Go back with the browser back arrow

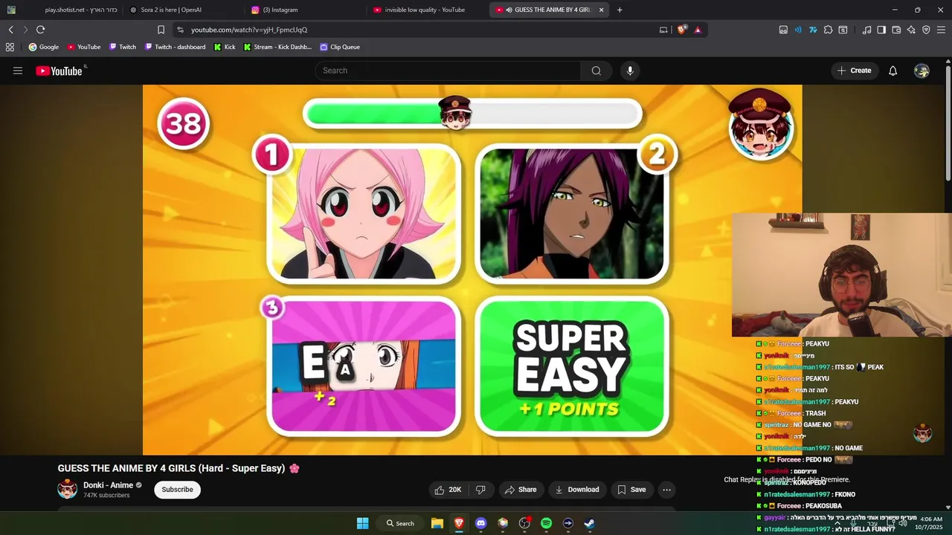pyautogui.click(x=11, y=30)
